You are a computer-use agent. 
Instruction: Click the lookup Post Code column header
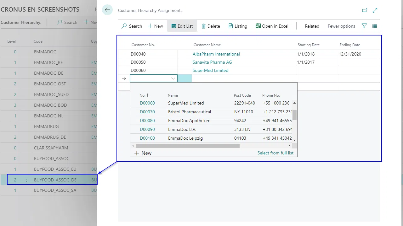coord(242,95)
